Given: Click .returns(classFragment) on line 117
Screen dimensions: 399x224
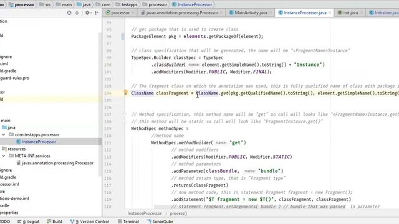Looking at the screenshot, I should (199, 185).
